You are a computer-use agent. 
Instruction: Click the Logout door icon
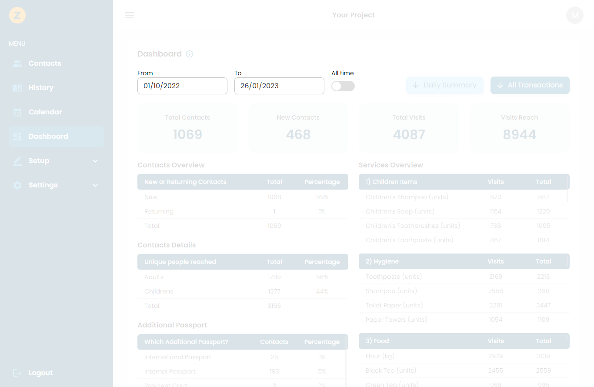click(x=17, y=373)
